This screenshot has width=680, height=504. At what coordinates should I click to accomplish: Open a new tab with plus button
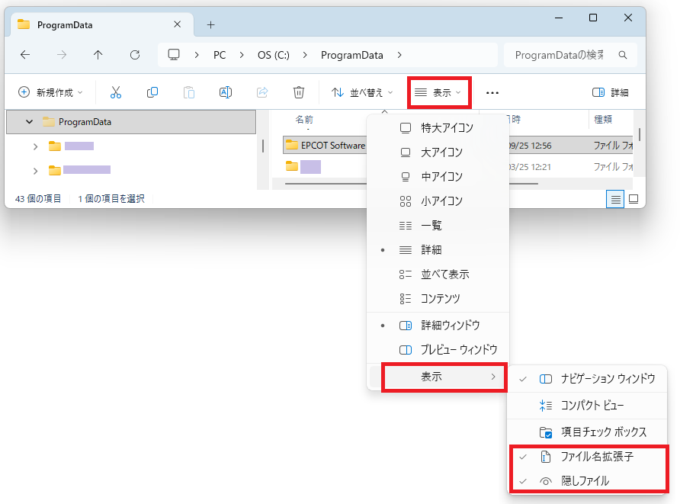pos(211,24)
